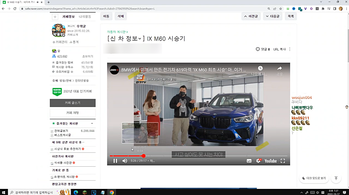This screenshot has height=195, width=349.
Task: Click the browser zoom magnifier icon
Action: (x=269, y=9)
